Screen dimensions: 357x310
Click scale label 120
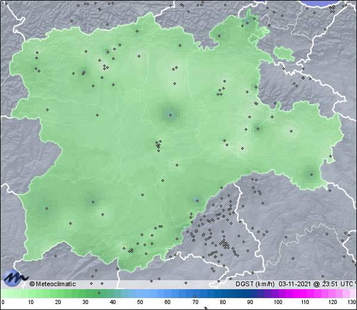[333, 302]
